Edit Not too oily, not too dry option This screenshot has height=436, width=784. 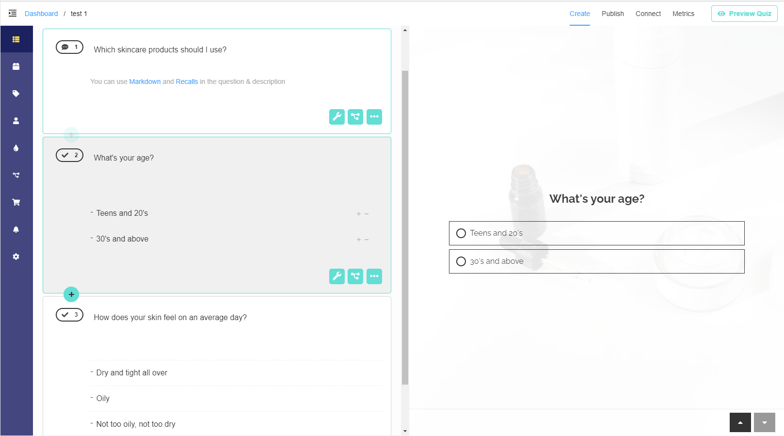pyautogui.click(x=136, y=424)
